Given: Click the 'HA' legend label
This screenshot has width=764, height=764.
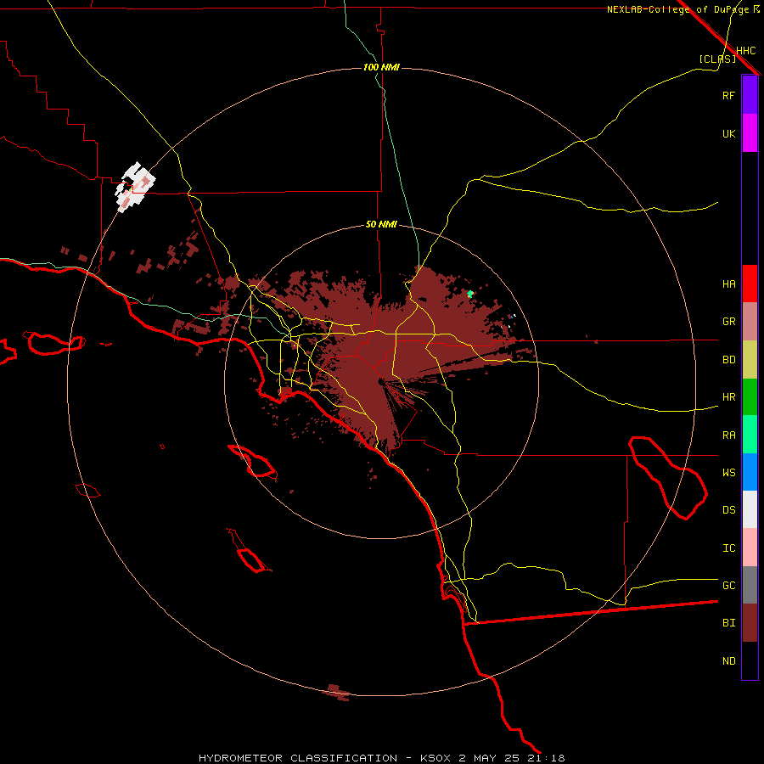Looking at the screenshot, I should click(728, 284).
